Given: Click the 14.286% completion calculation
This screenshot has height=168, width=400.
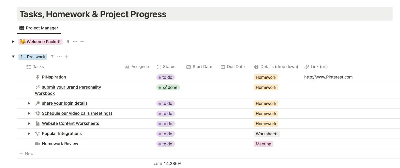Looking at the screenshot, I should pos(172,164).
